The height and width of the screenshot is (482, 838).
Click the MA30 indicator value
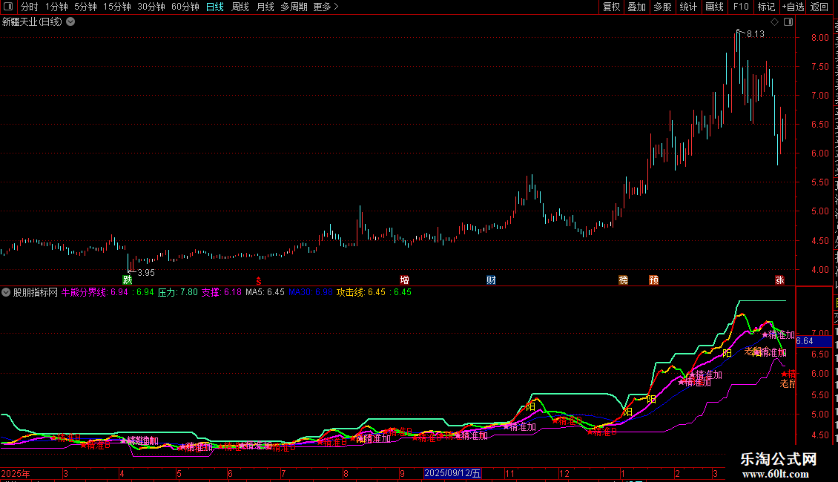click(x=311, y=292)
